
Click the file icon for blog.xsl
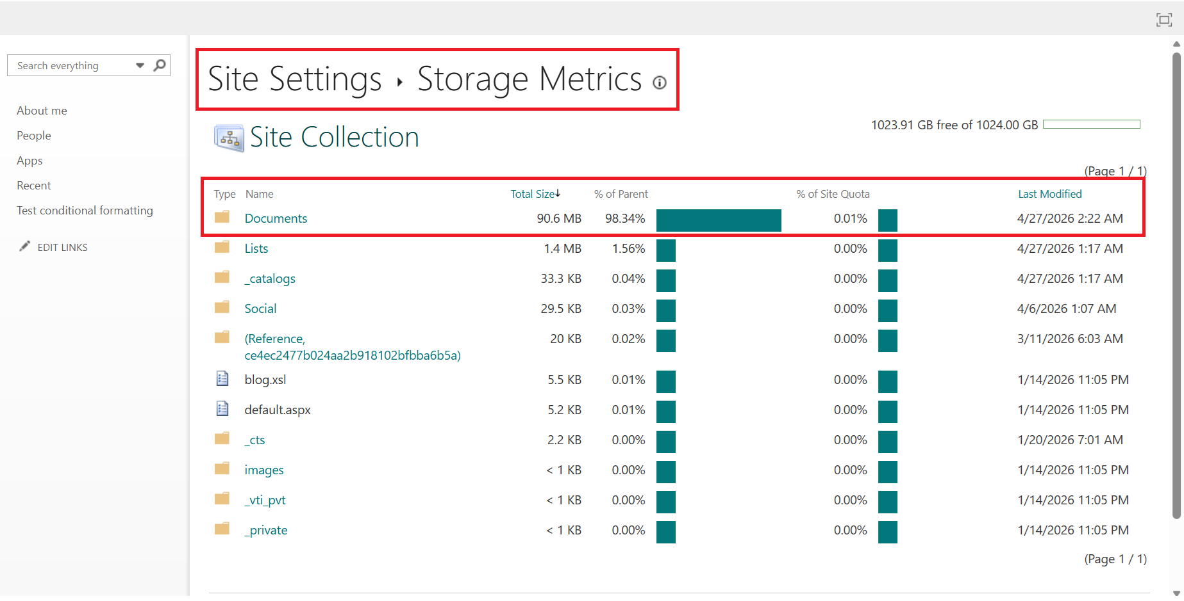coord(222,378)
